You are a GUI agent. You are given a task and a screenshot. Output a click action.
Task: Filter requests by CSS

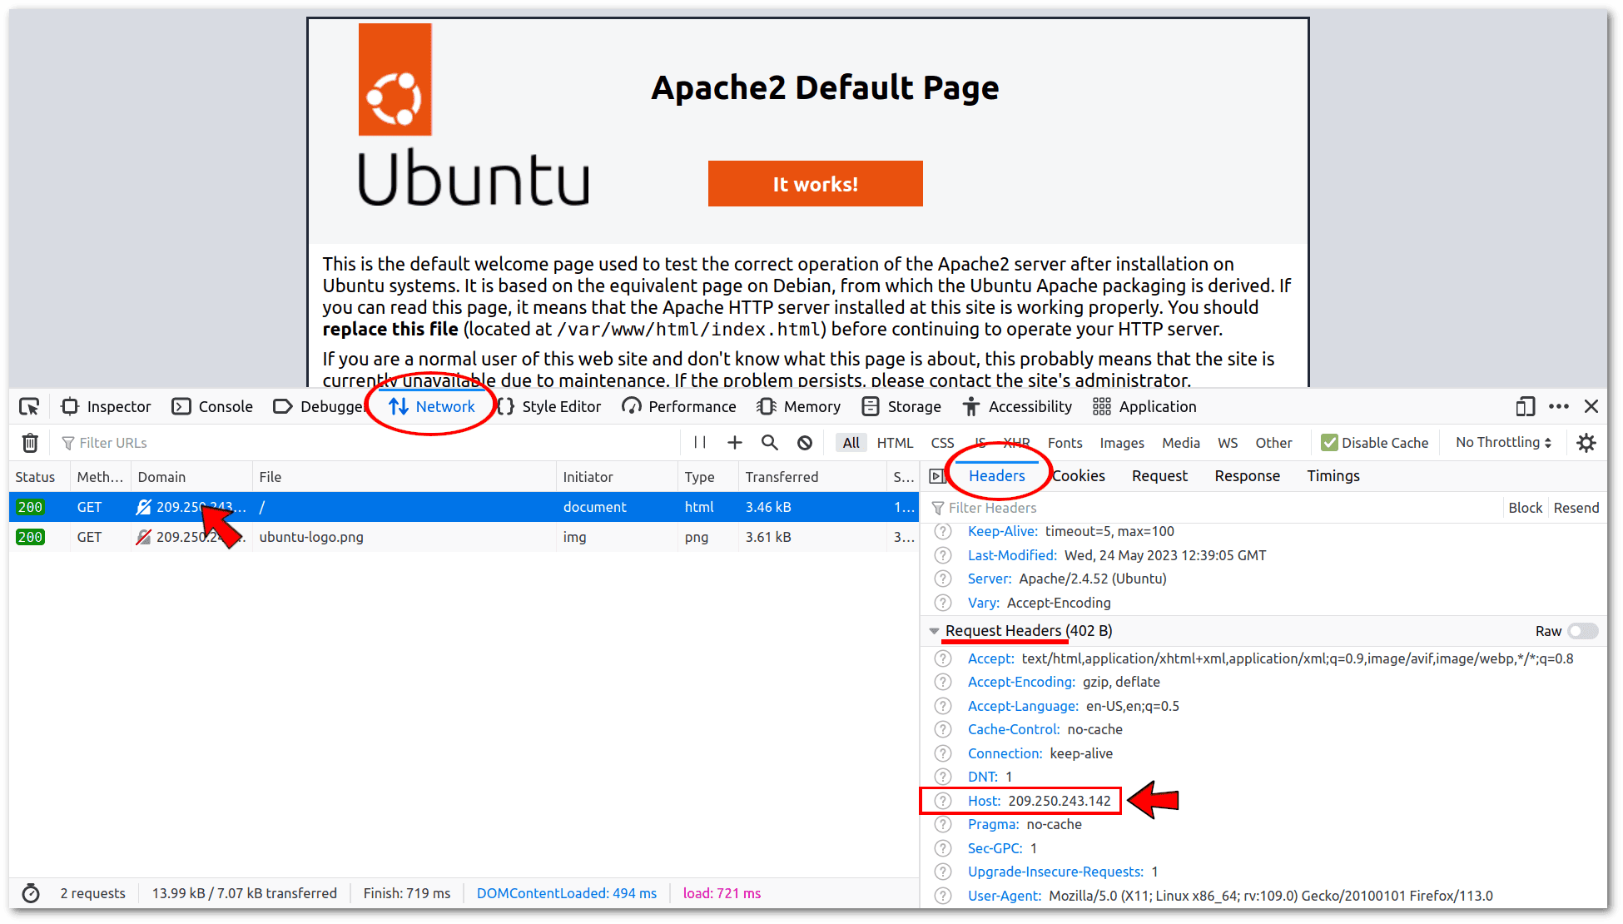tap(942, 443)
